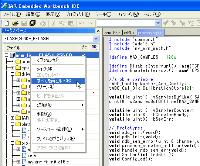
Task: Click the Paste toolbar icon
Action: pyautogui.click(x=71, y=23)
